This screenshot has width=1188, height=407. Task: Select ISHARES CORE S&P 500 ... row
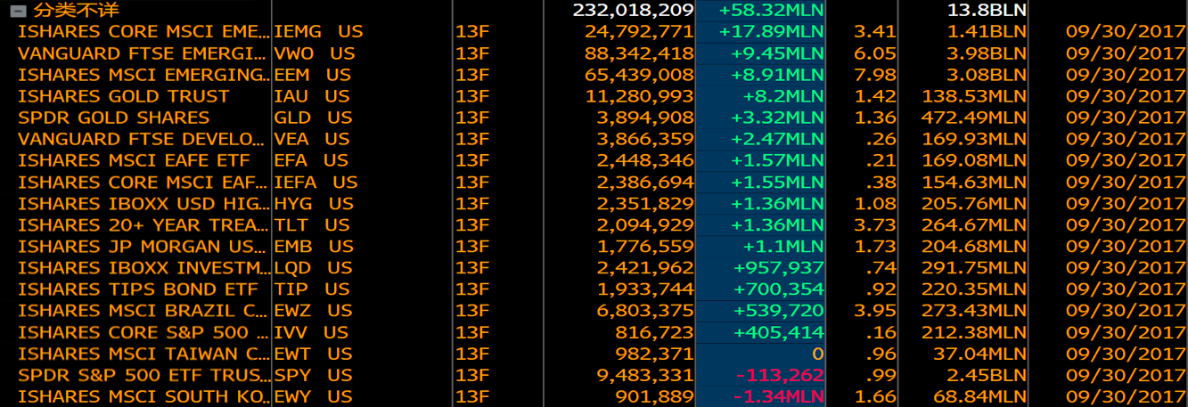pos(594,331)
